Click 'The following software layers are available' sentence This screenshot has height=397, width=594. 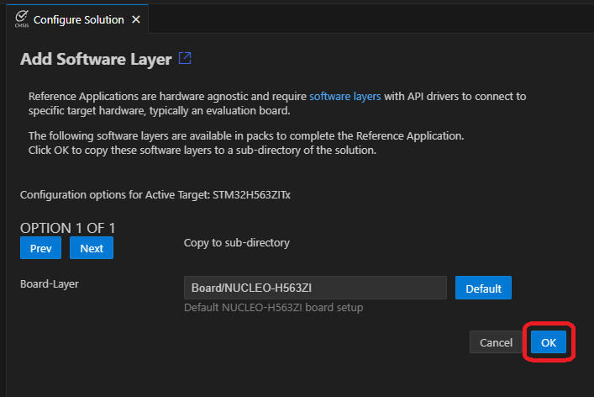click(246, 135)
